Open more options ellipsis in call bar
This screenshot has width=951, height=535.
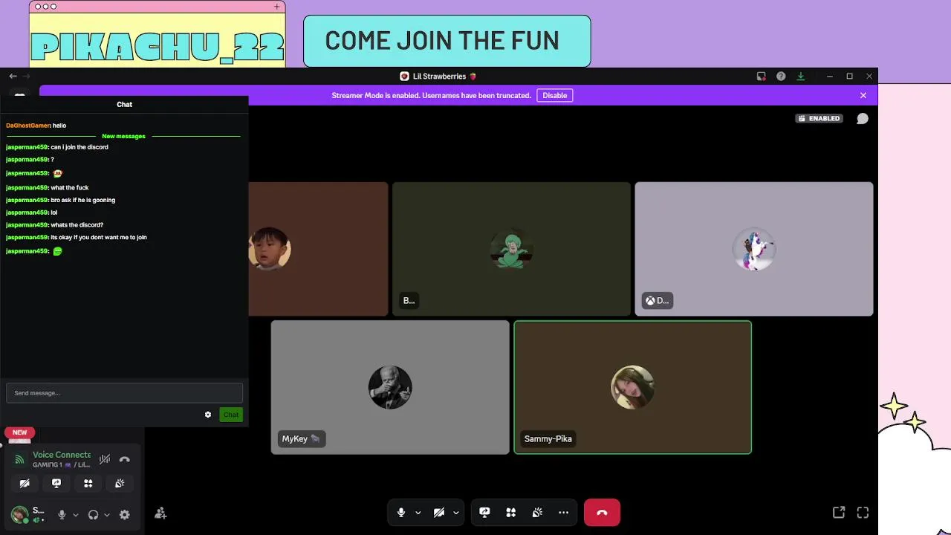563,513
